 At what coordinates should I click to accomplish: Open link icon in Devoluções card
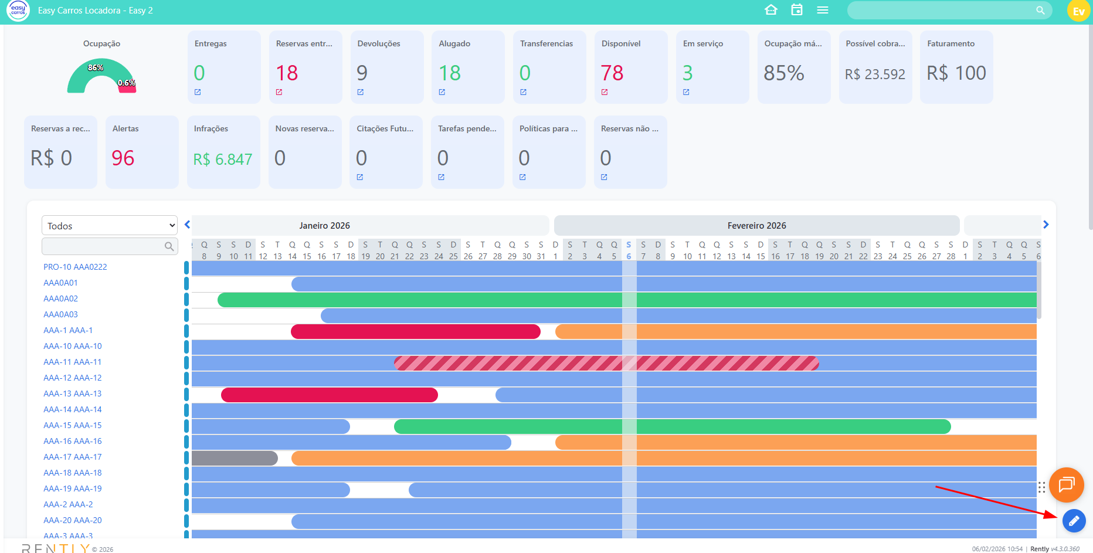point(361,92)
